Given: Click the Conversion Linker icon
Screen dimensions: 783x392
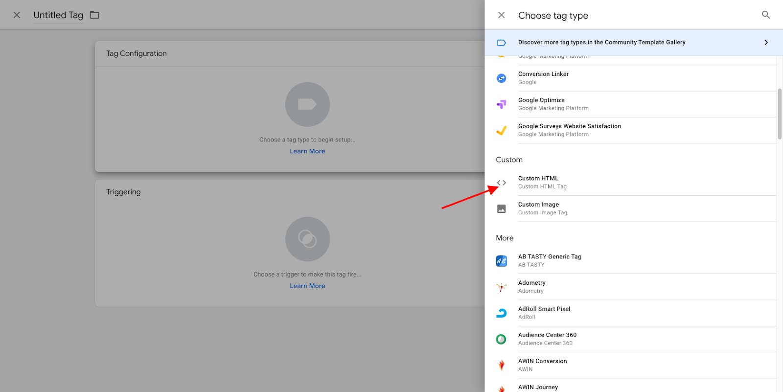Looking at the screenshot, I should click(x=502, y=78).
